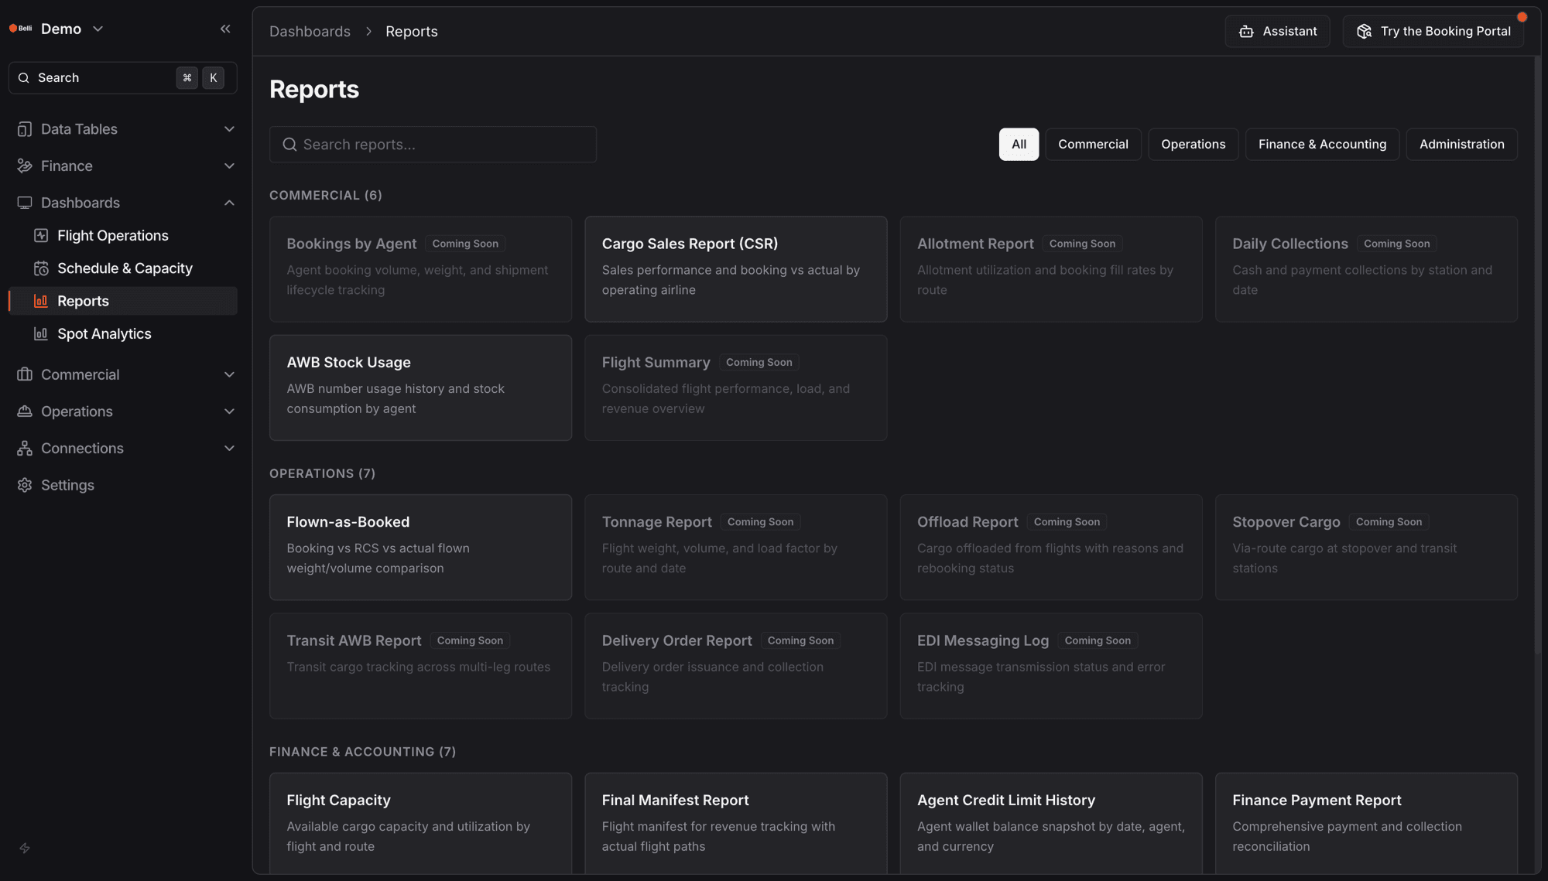
Task: Select the Operations filter tab
Action: tap(1193, 145)
